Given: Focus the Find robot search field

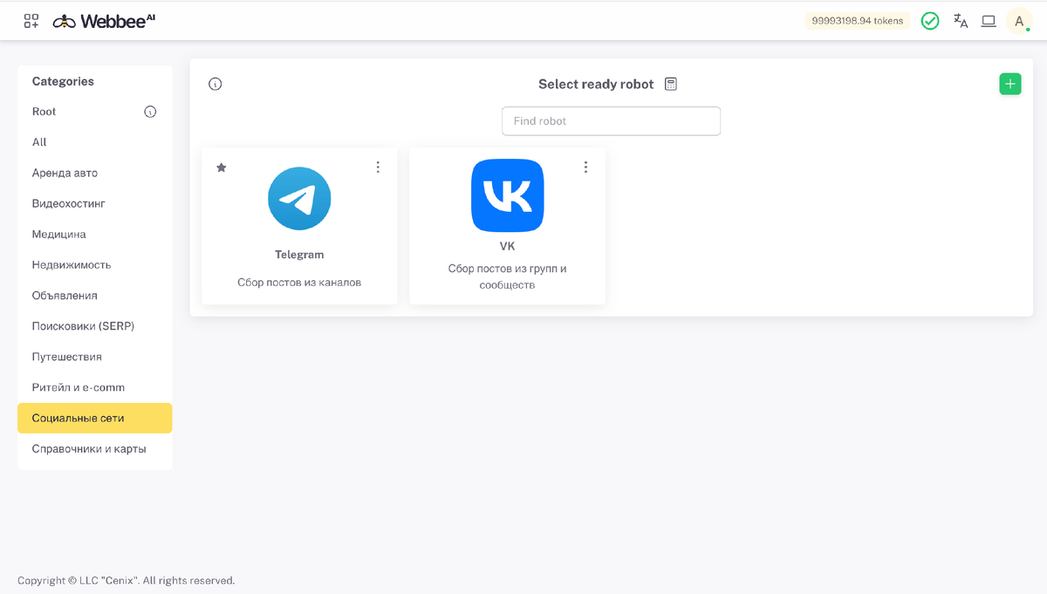Looking at the screenshot, I should pos(612,121).
